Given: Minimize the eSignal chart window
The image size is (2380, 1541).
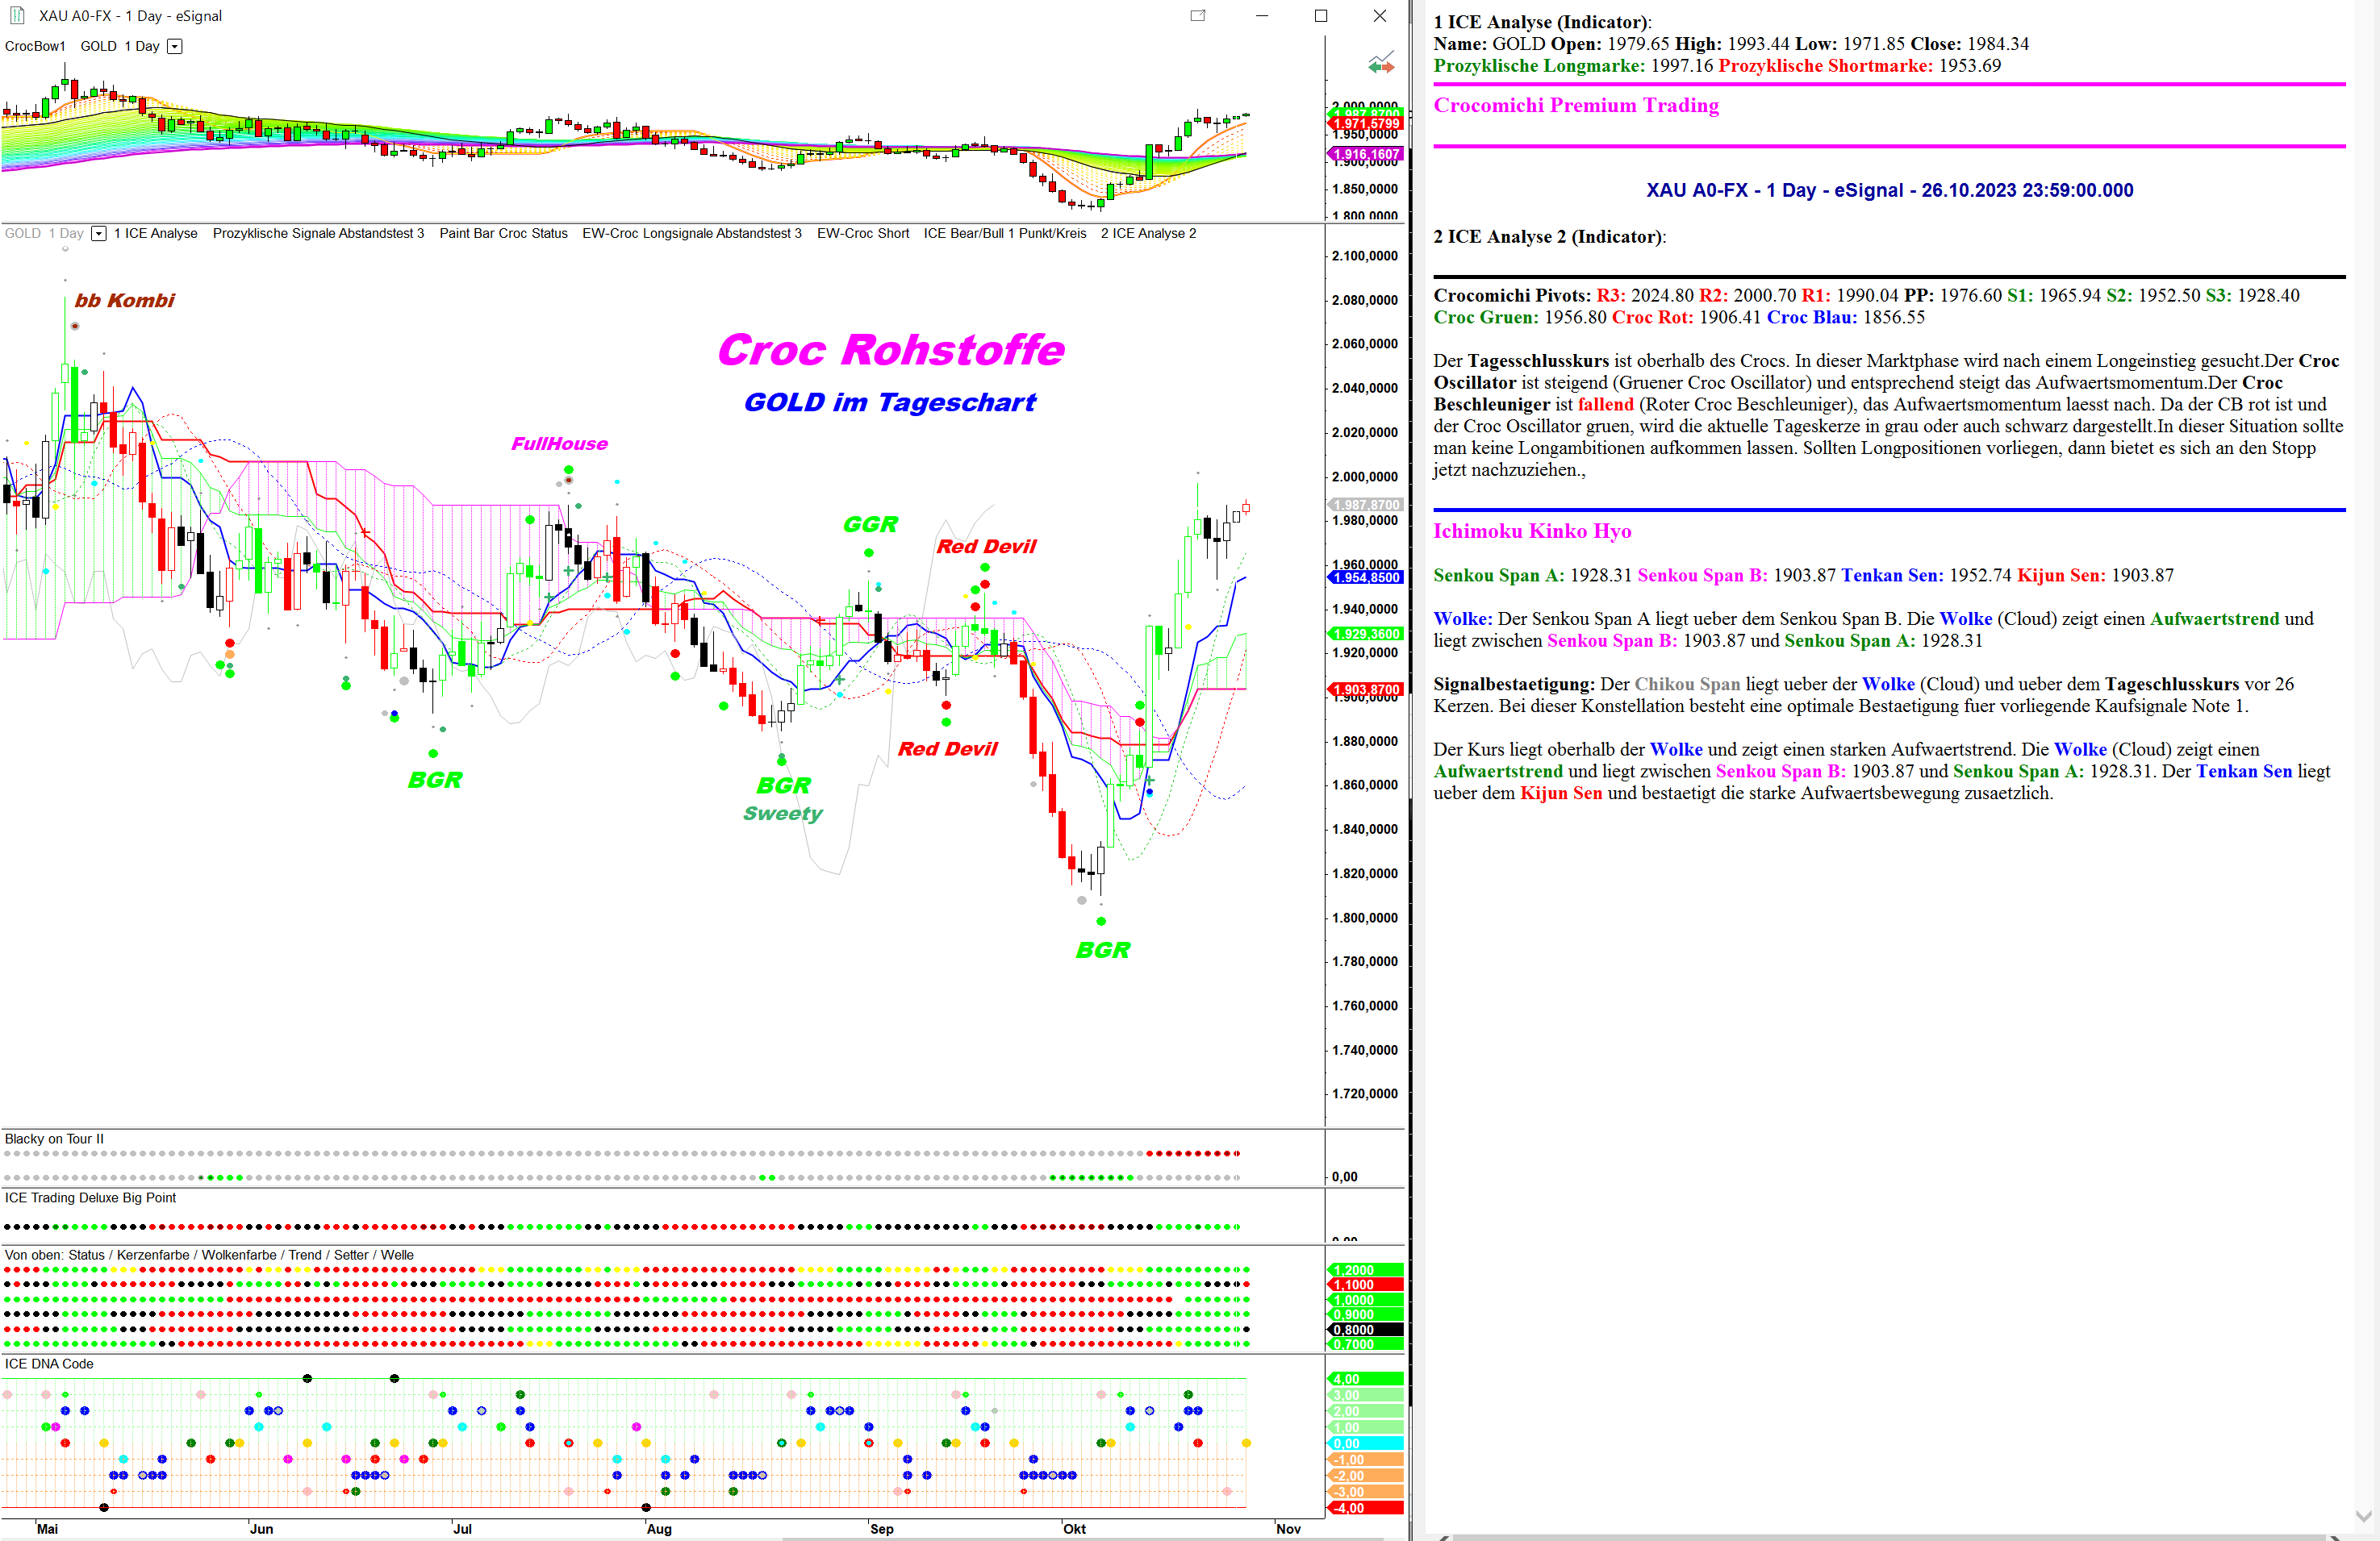Looking at the screenshot, I should (x=1262, y=15).
